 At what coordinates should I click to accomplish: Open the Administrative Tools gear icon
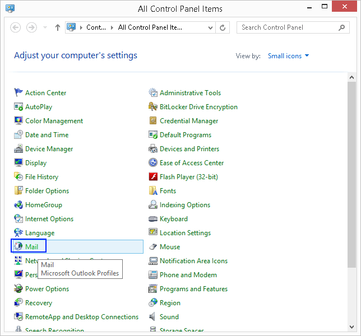pos(153,93)
